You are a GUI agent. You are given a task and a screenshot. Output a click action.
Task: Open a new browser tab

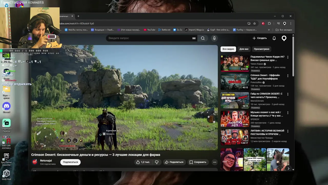78,16
